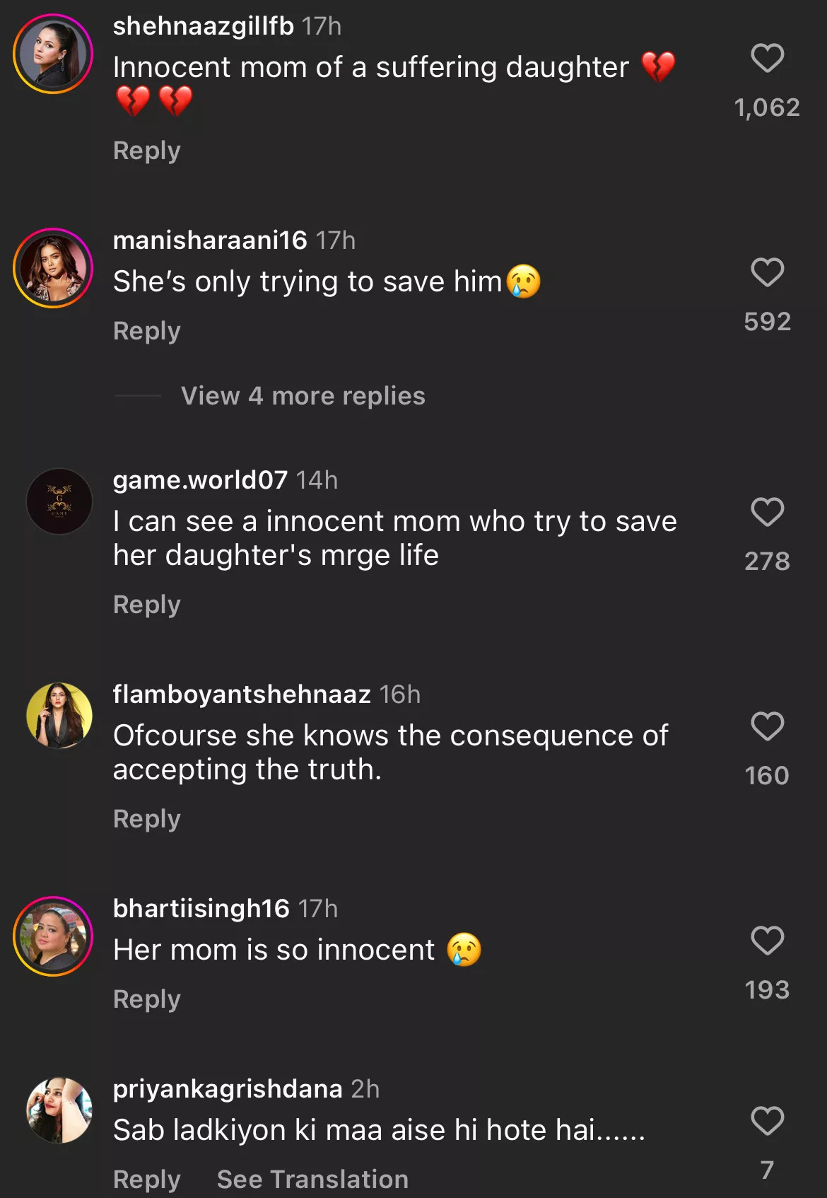This screenshot has height=1198, width=827.
Task: Tap Reply below bhartiisingh16's comment
Action: coord(147,999)
